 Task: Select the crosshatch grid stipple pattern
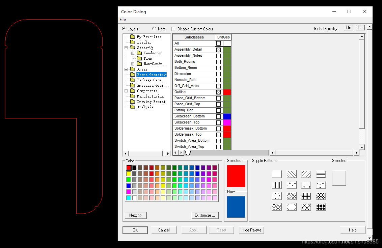tap(306, 196)
